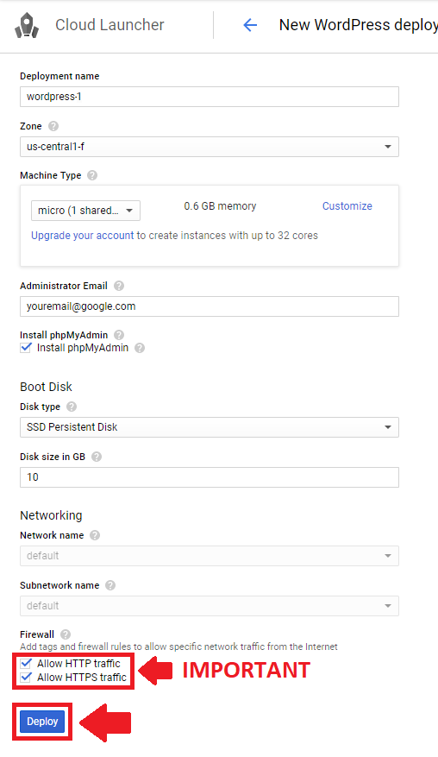Click the Disk size in GB field

coord(210,477)
